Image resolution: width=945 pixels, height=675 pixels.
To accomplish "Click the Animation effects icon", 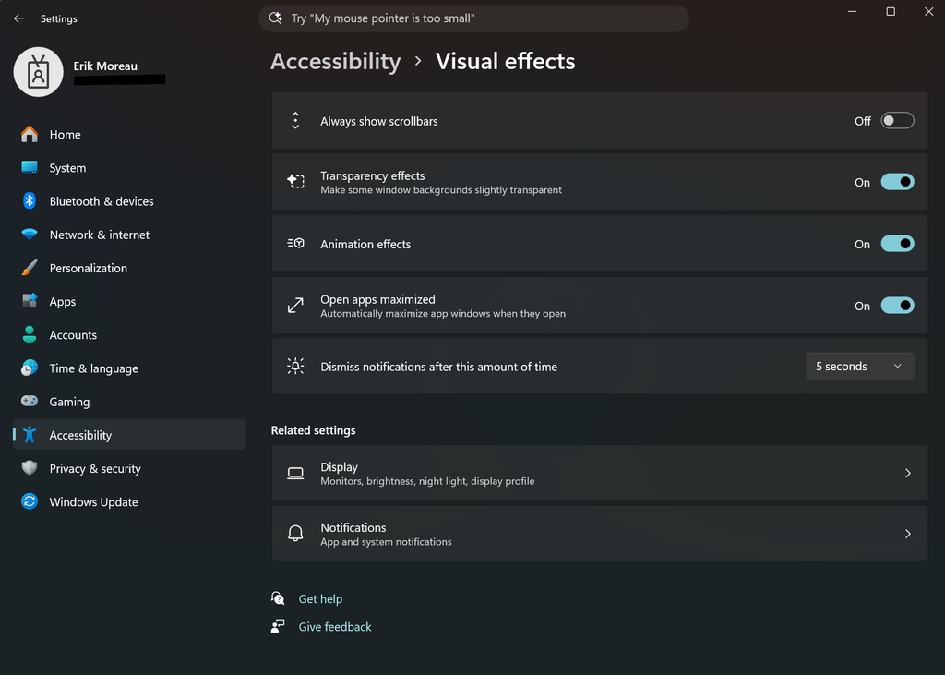I will click(x=295, y=243).
